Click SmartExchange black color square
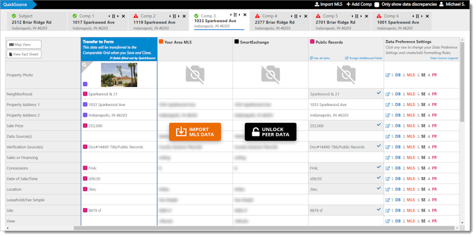Viewport: 476px width, 237px height. [236, 42]
